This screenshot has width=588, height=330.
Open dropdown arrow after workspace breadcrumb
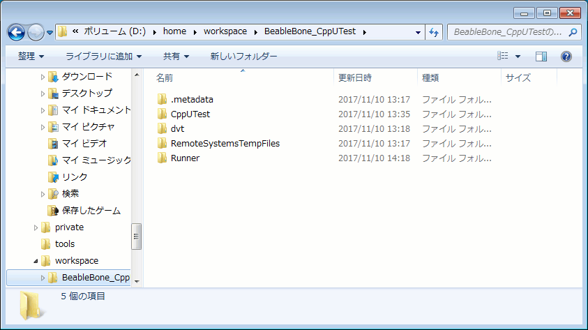[256, 32]
